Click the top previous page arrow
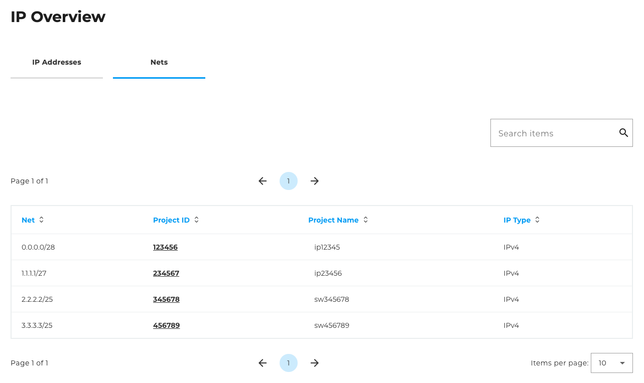This screenshot has height=383, width=644. pos(263,181)
